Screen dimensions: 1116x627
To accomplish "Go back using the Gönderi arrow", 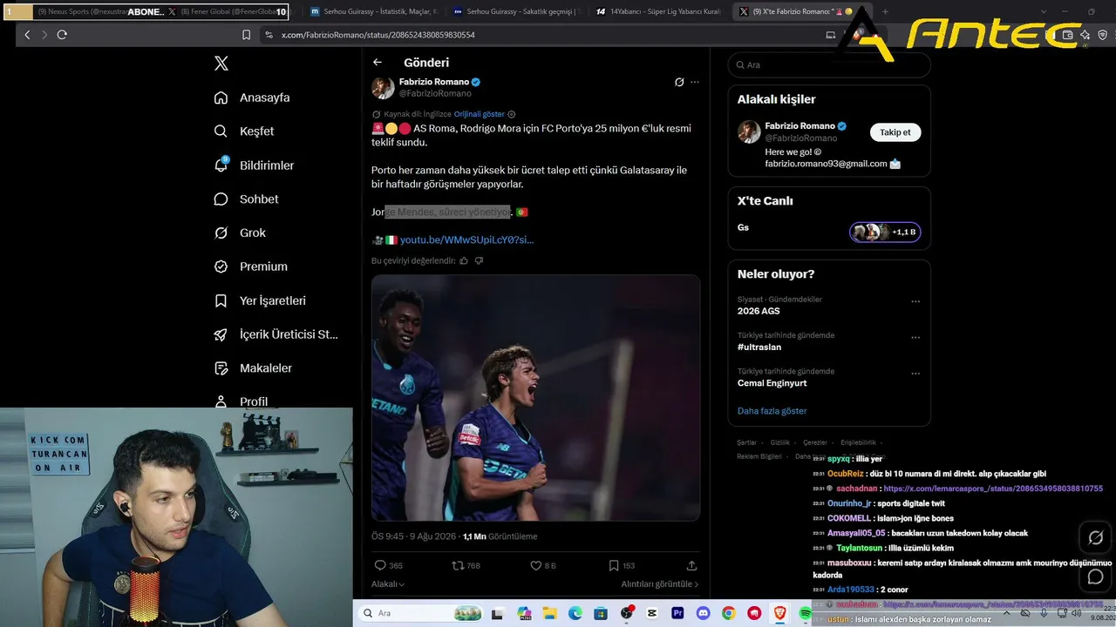I will [378, 63].
